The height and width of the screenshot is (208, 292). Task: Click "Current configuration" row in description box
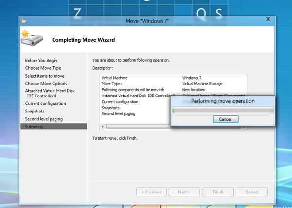pyautogui.click(x=120, y=102)
